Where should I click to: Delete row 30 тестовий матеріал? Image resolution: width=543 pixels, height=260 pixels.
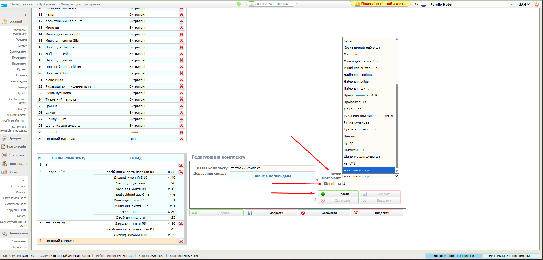pos(181,139)
